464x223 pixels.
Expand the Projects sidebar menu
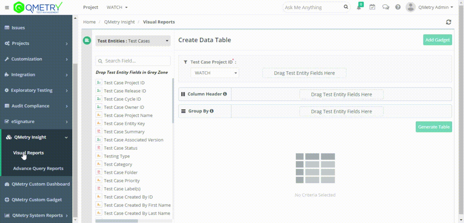coord(36,43)
